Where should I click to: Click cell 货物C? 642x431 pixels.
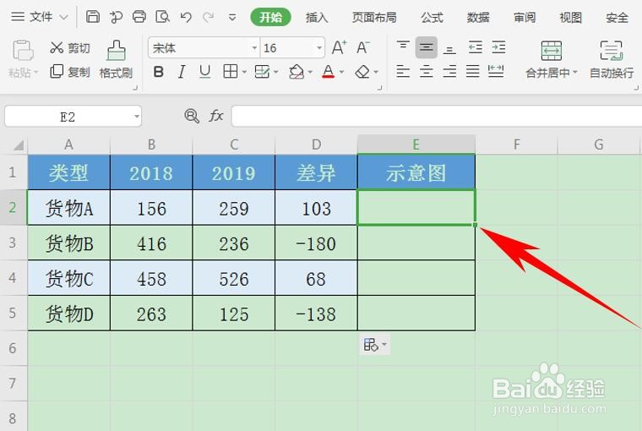click(68, 279)
